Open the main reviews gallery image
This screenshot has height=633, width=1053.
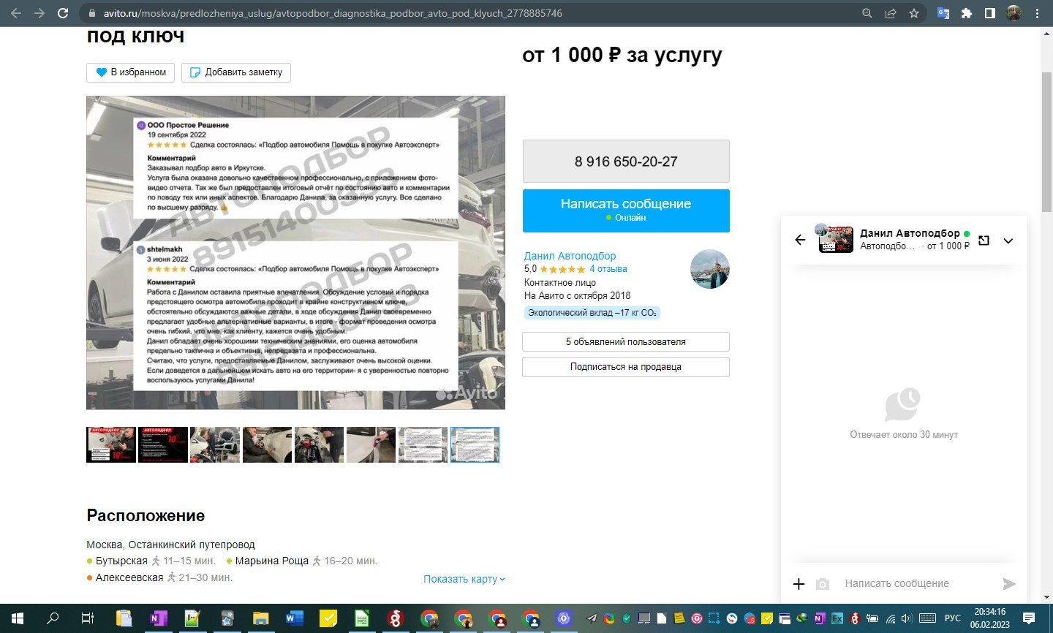295,252
